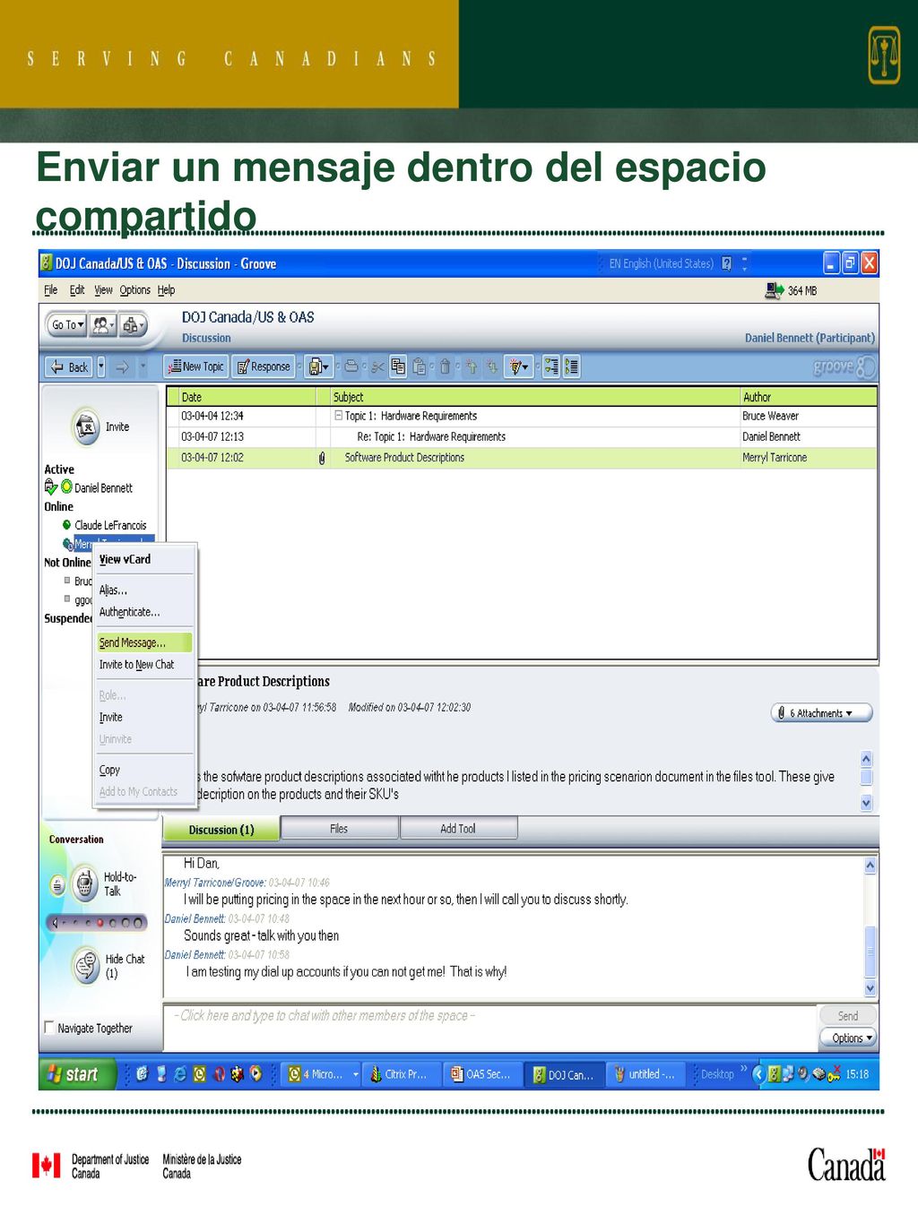The width and height of the screenshot is (918, 1223).
Task: Choose Send Message... from context menu
Action: 144,642
